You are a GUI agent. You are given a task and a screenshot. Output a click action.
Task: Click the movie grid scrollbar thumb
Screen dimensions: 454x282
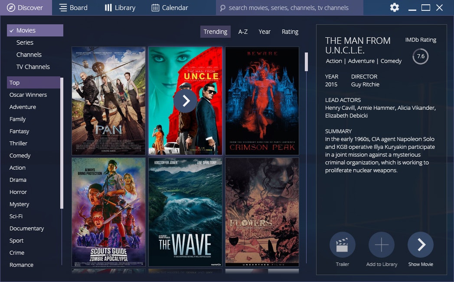click(306, 62)
